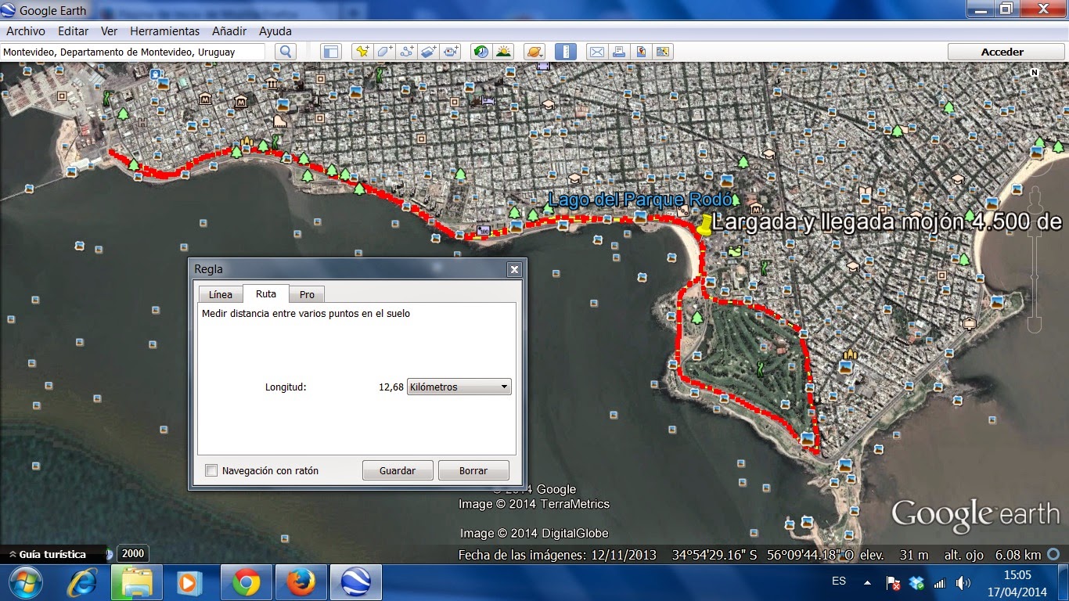
Task: Click the Borrar button
Action: pyautogui.click(x=473, y=470)
